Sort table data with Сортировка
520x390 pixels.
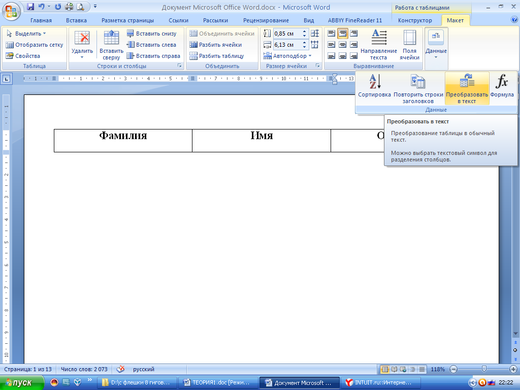point(374,86)
